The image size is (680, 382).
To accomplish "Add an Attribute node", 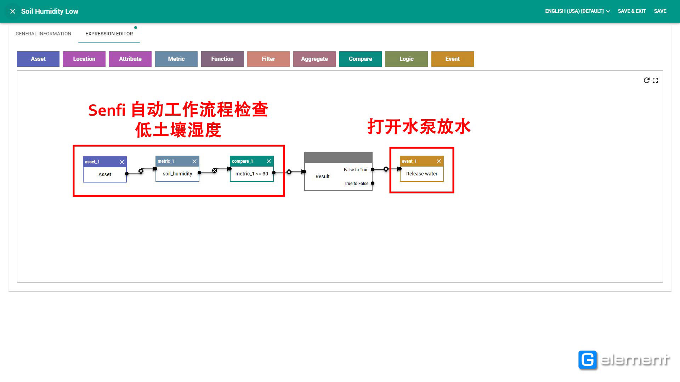I will pyautogui.click(x=130, y=59).
